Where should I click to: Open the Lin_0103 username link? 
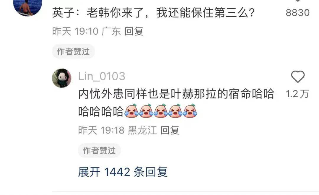point(102,76)
